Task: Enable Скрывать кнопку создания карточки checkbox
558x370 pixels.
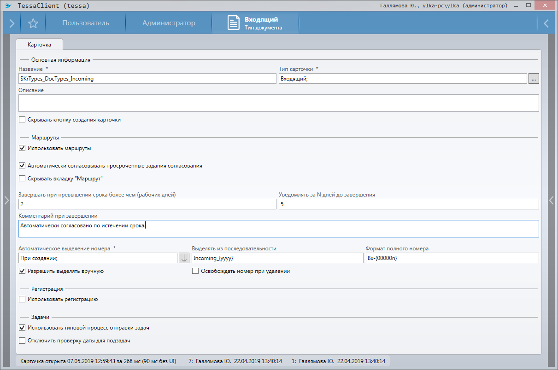Action: coord(22,120)
